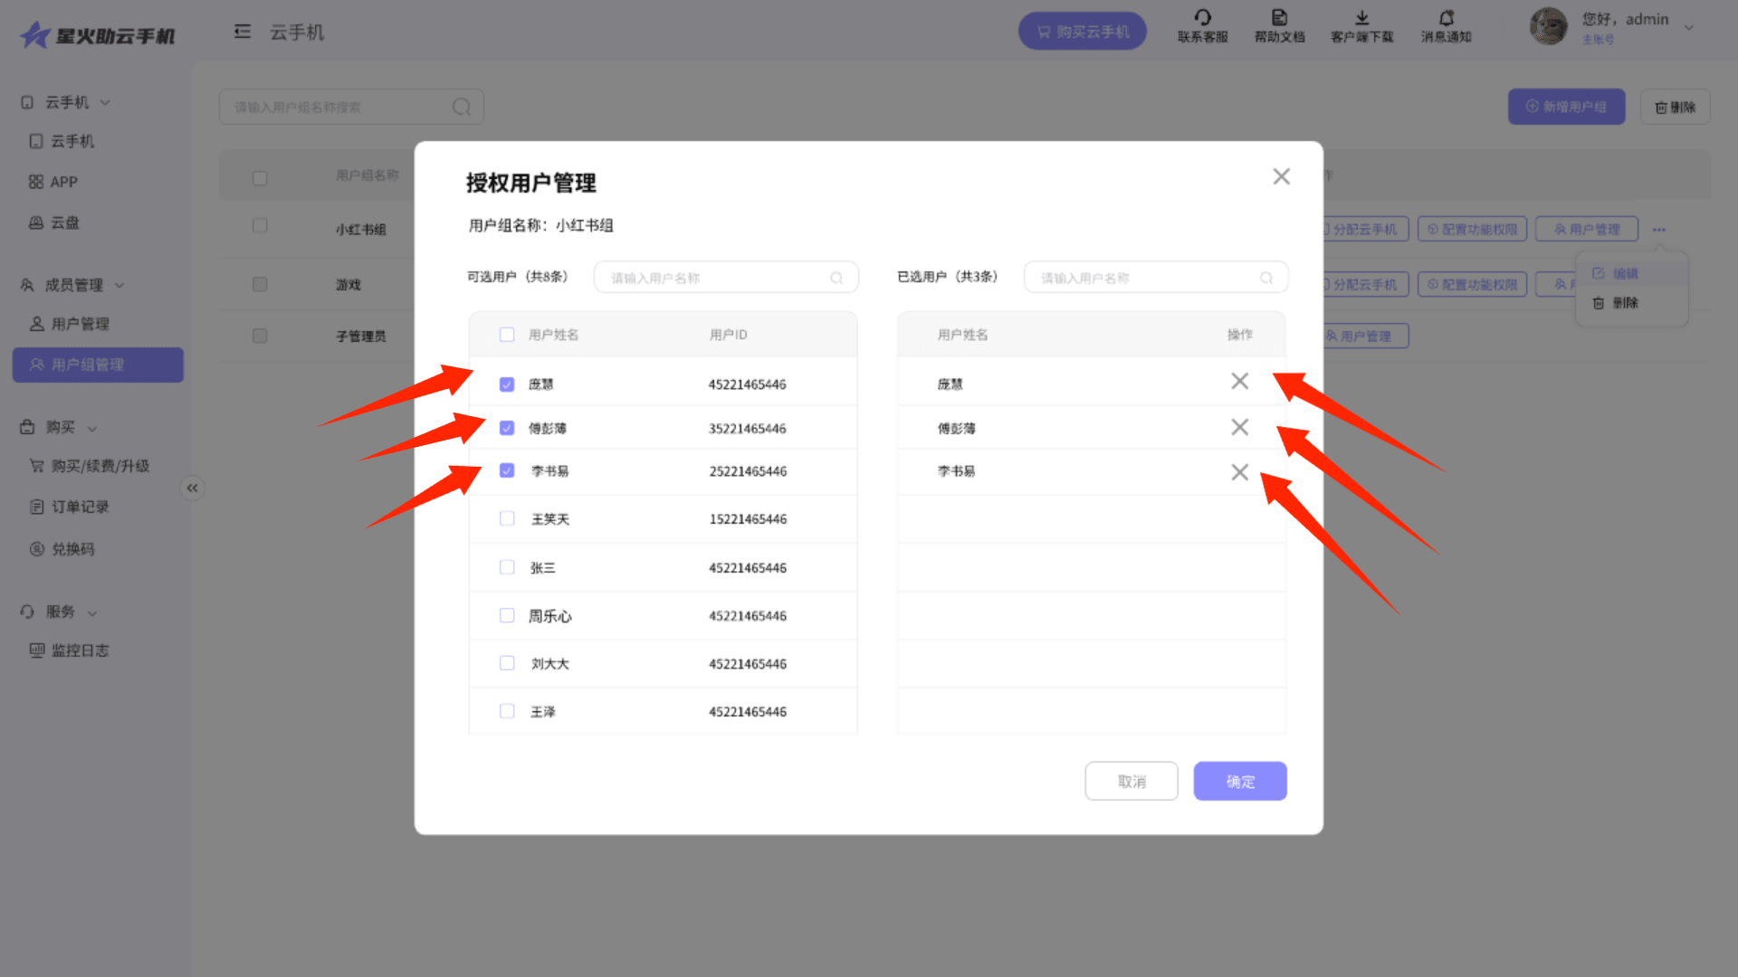The image size is (1738, 977).
Task: Uncheck the 庞慧 checkbox
Action: click(507, 384)
